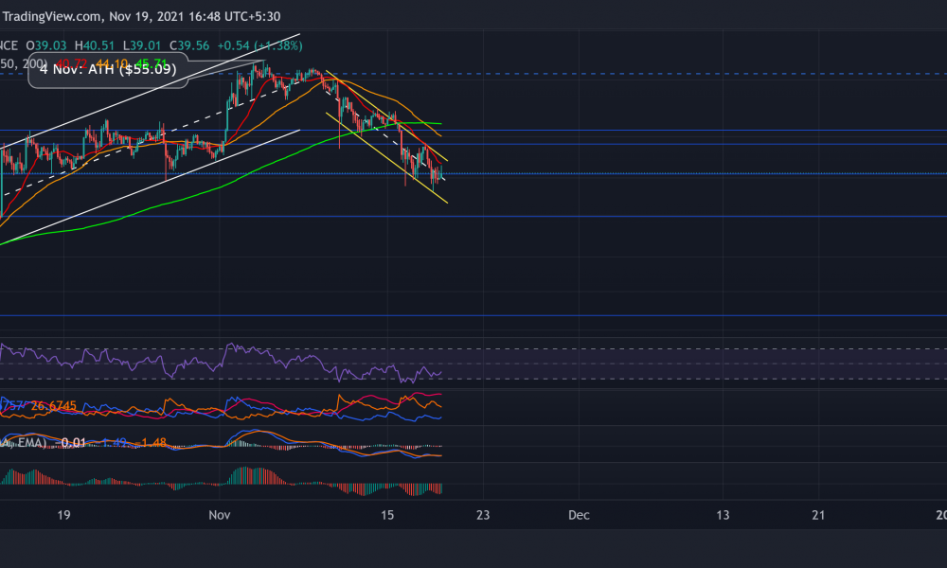Click the green 45.71 moving average value
The image size is (947, 568).
(x=151, y=63)
